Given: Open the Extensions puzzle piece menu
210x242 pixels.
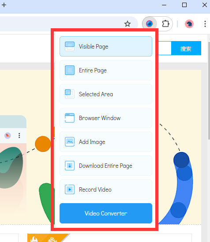Looking at the screenshot, I should point(165,24).
